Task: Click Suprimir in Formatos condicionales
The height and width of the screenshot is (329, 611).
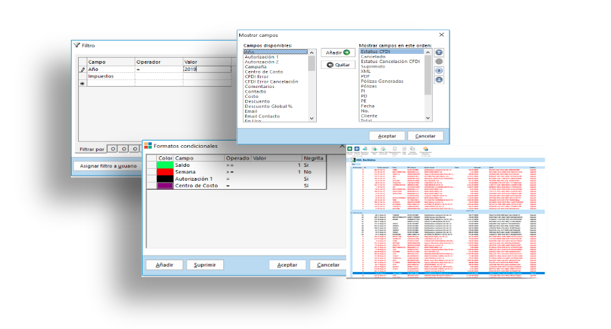Action: pos(204,265)
